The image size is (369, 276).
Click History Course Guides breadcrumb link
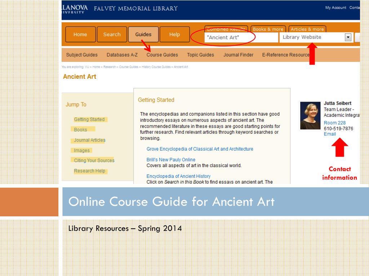click(156, 67)
